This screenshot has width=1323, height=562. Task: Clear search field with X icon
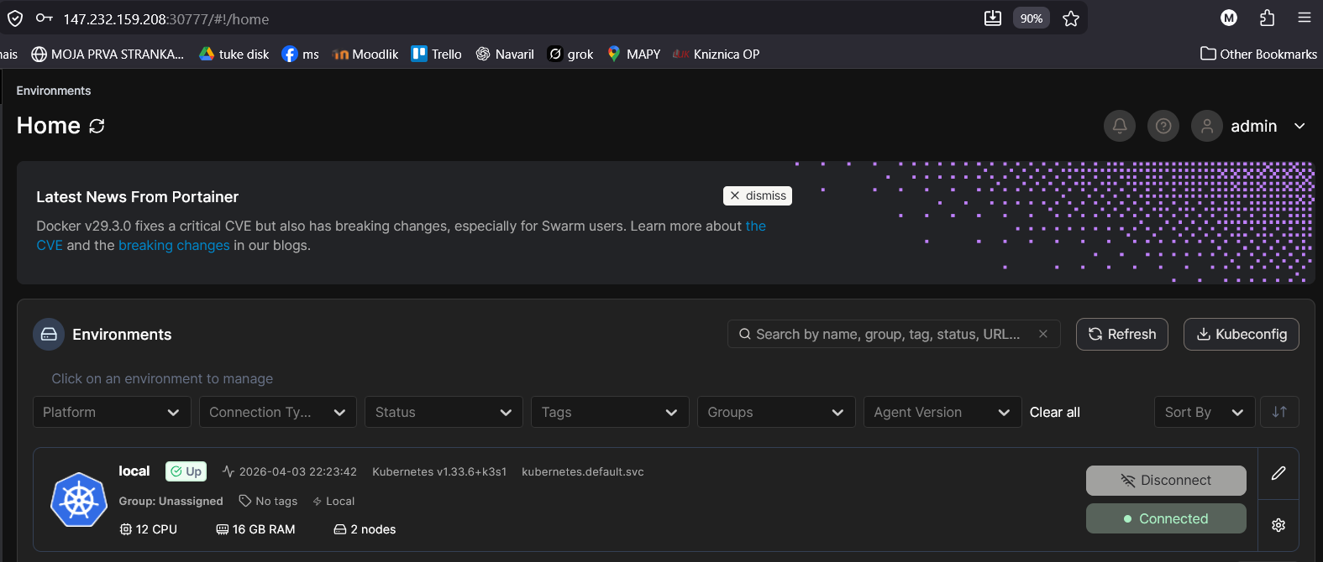coord(1042,334)
